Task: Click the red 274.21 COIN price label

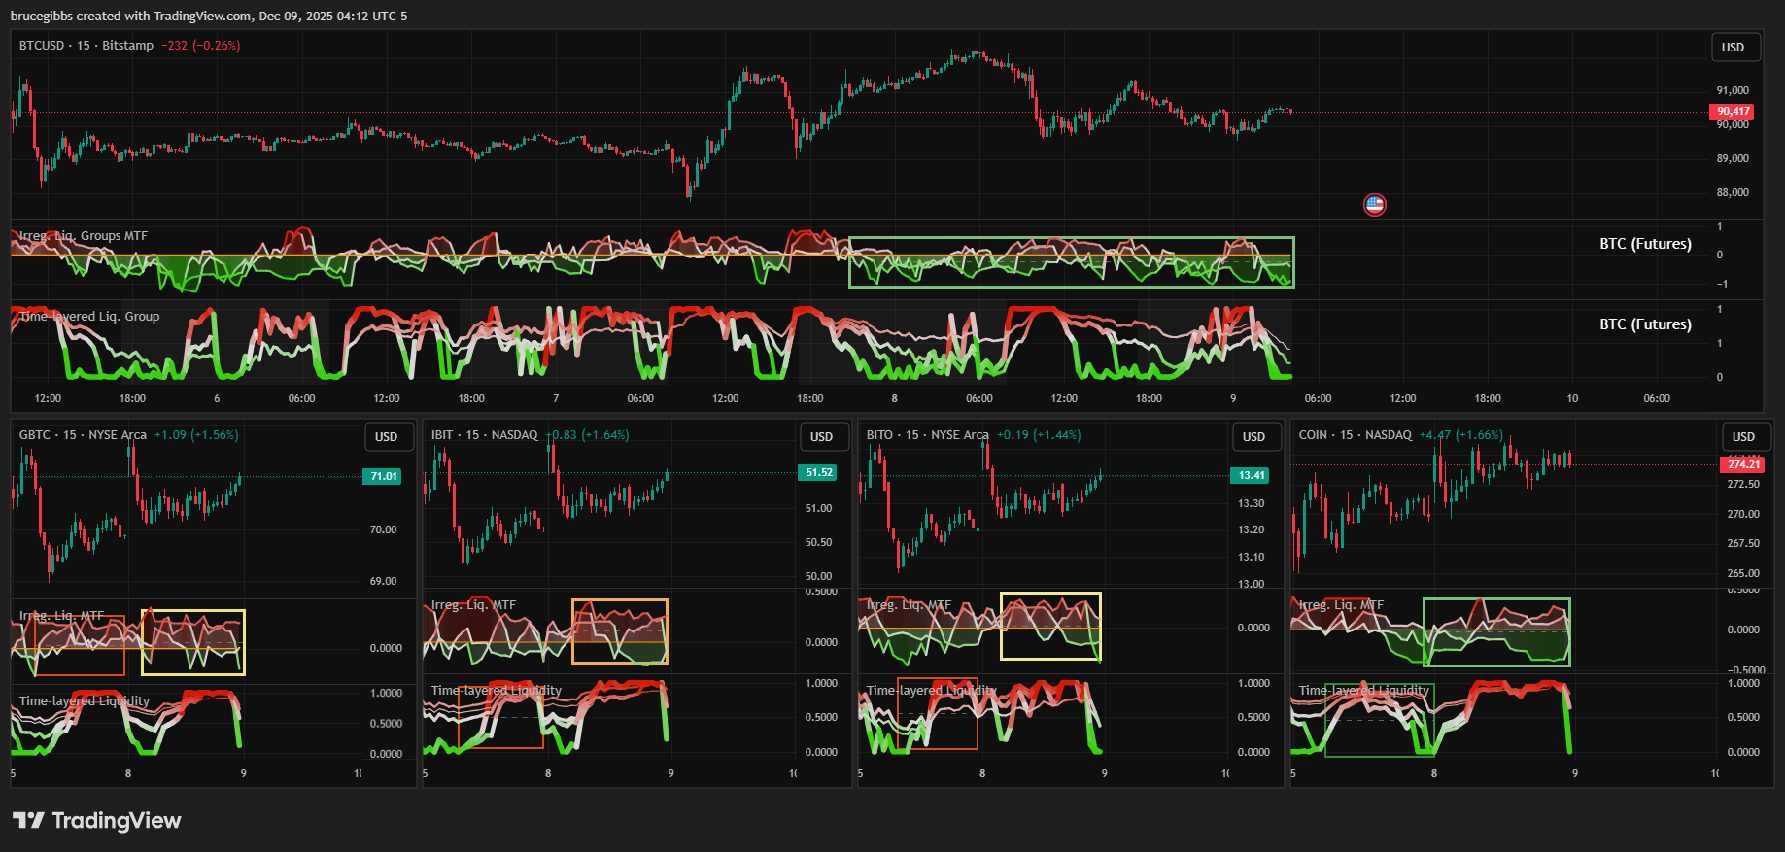Action: click(x=1743, y=464)
